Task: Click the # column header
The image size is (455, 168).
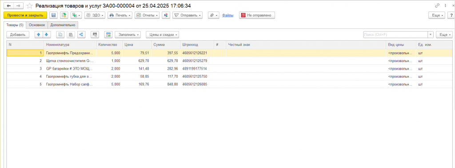Action: 220,45
